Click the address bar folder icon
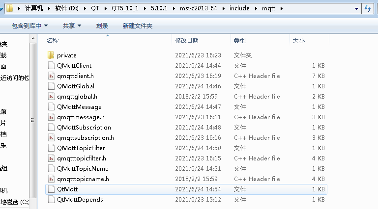Screen dimensions: 378x209 [x=10, y=8]
